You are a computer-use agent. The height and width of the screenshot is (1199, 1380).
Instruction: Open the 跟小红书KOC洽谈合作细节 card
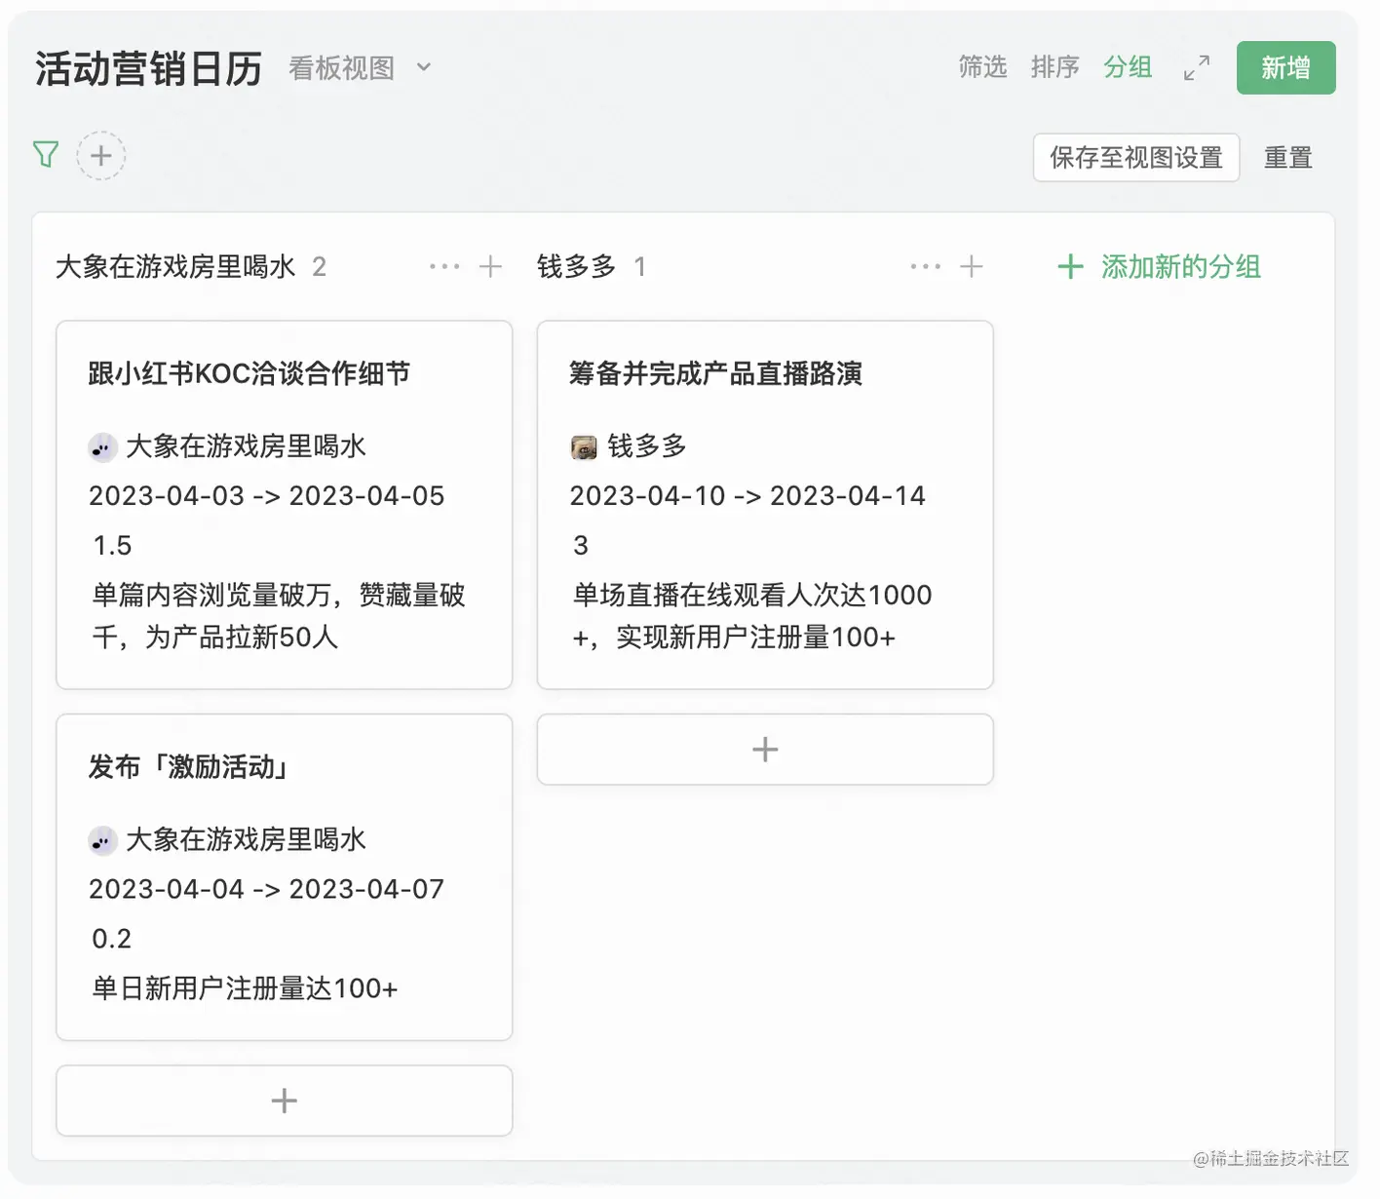point(285,505)
